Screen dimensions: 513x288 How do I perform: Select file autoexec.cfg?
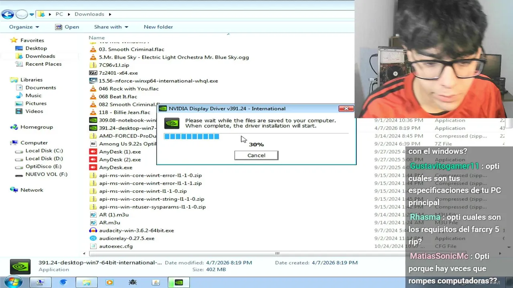coord(116,246)
